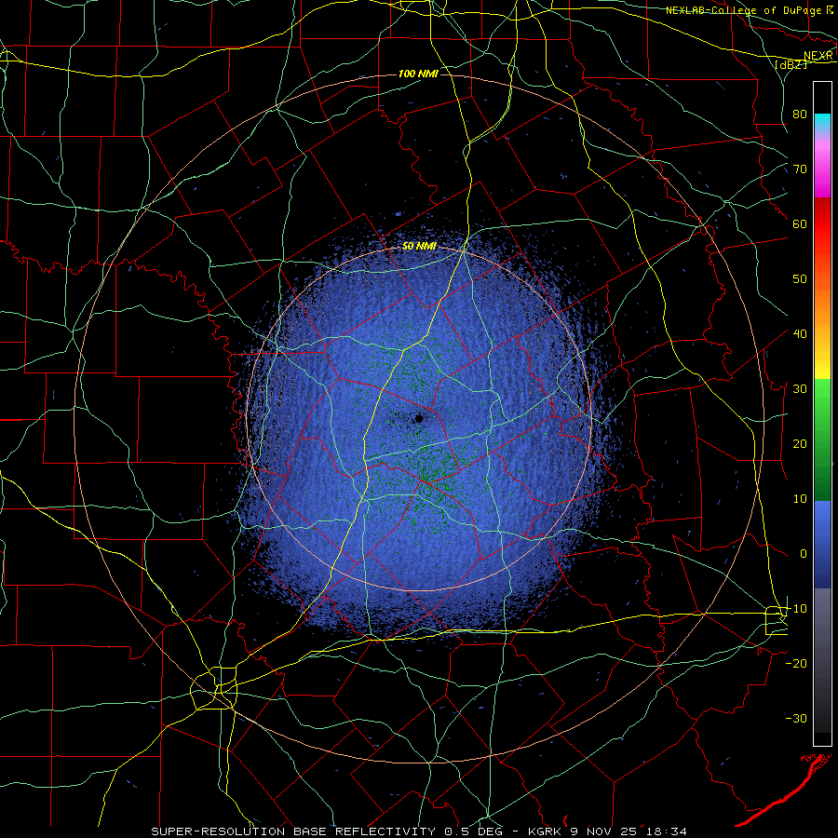Click the "[dBZ]" units label
The height and width of the screenshot is (838, 838).
tap(791, 64)
